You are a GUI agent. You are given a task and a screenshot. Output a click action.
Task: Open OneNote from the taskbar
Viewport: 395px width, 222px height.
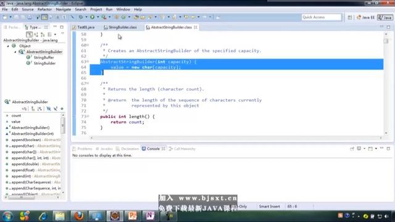(x=150, y=216)
